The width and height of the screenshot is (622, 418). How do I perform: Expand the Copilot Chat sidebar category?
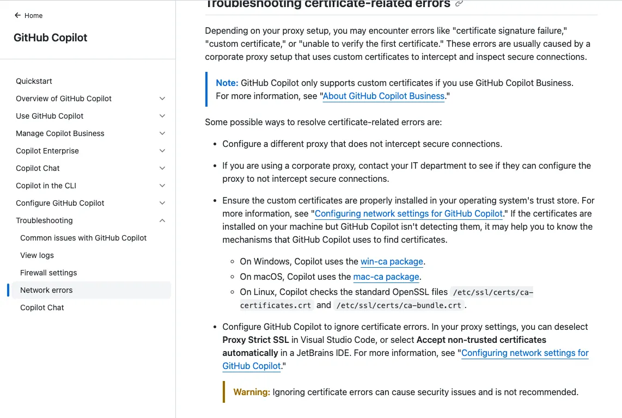(162, 168)
